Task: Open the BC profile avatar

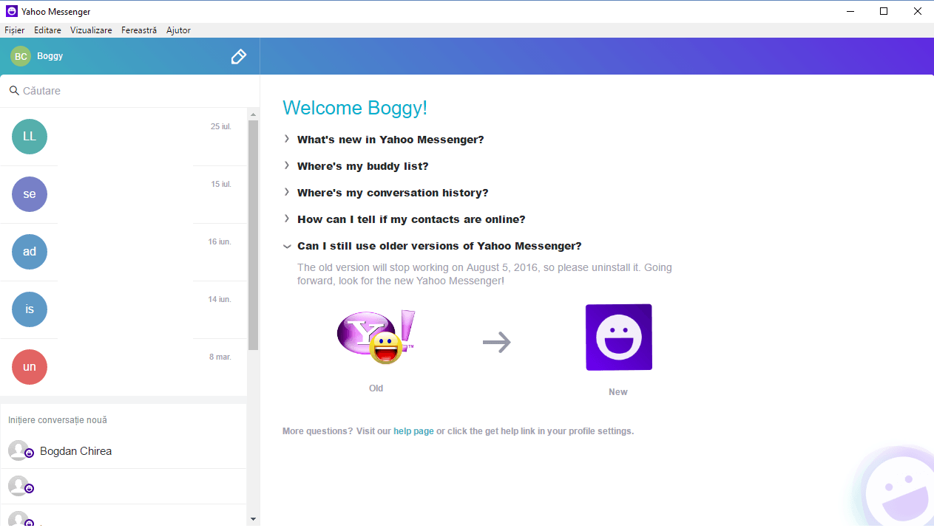Action: 21,56
